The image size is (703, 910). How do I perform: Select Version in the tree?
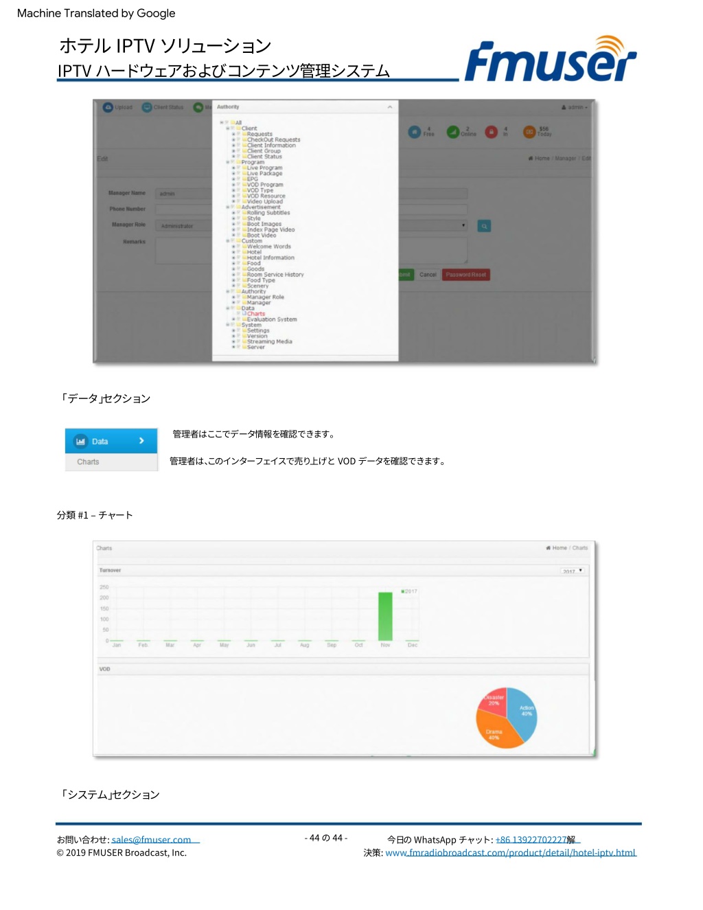coord(257,336)
